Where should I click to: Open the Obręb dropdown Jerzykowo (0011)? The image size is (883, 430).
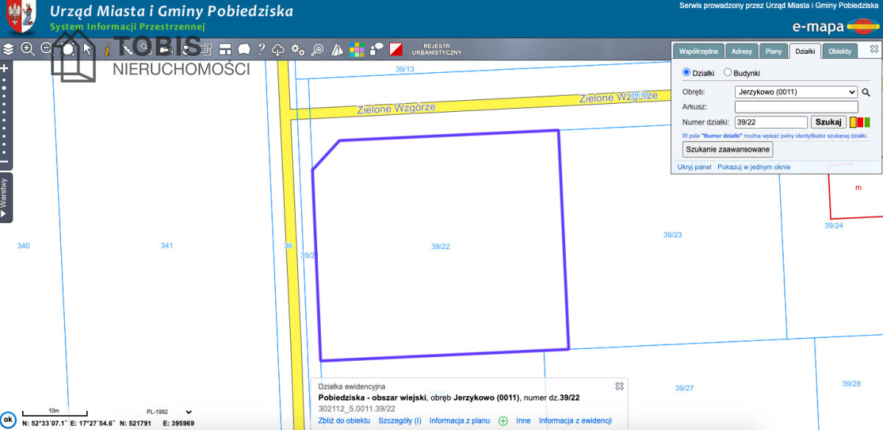point(795,92)
